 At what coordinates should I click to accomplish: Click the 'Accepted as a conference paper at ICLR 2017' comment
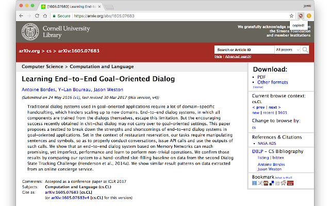coord(86,181)
